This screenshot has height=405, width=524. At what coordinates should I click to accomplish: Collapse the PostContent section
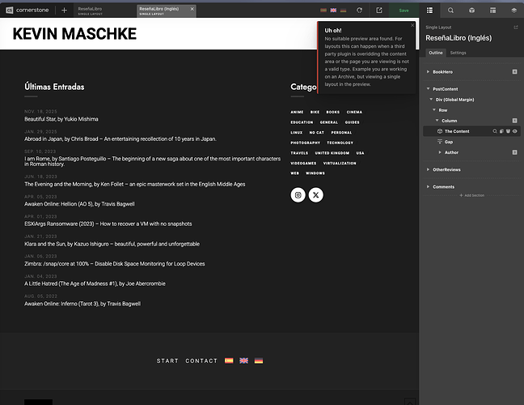click(x=428, y=89)
